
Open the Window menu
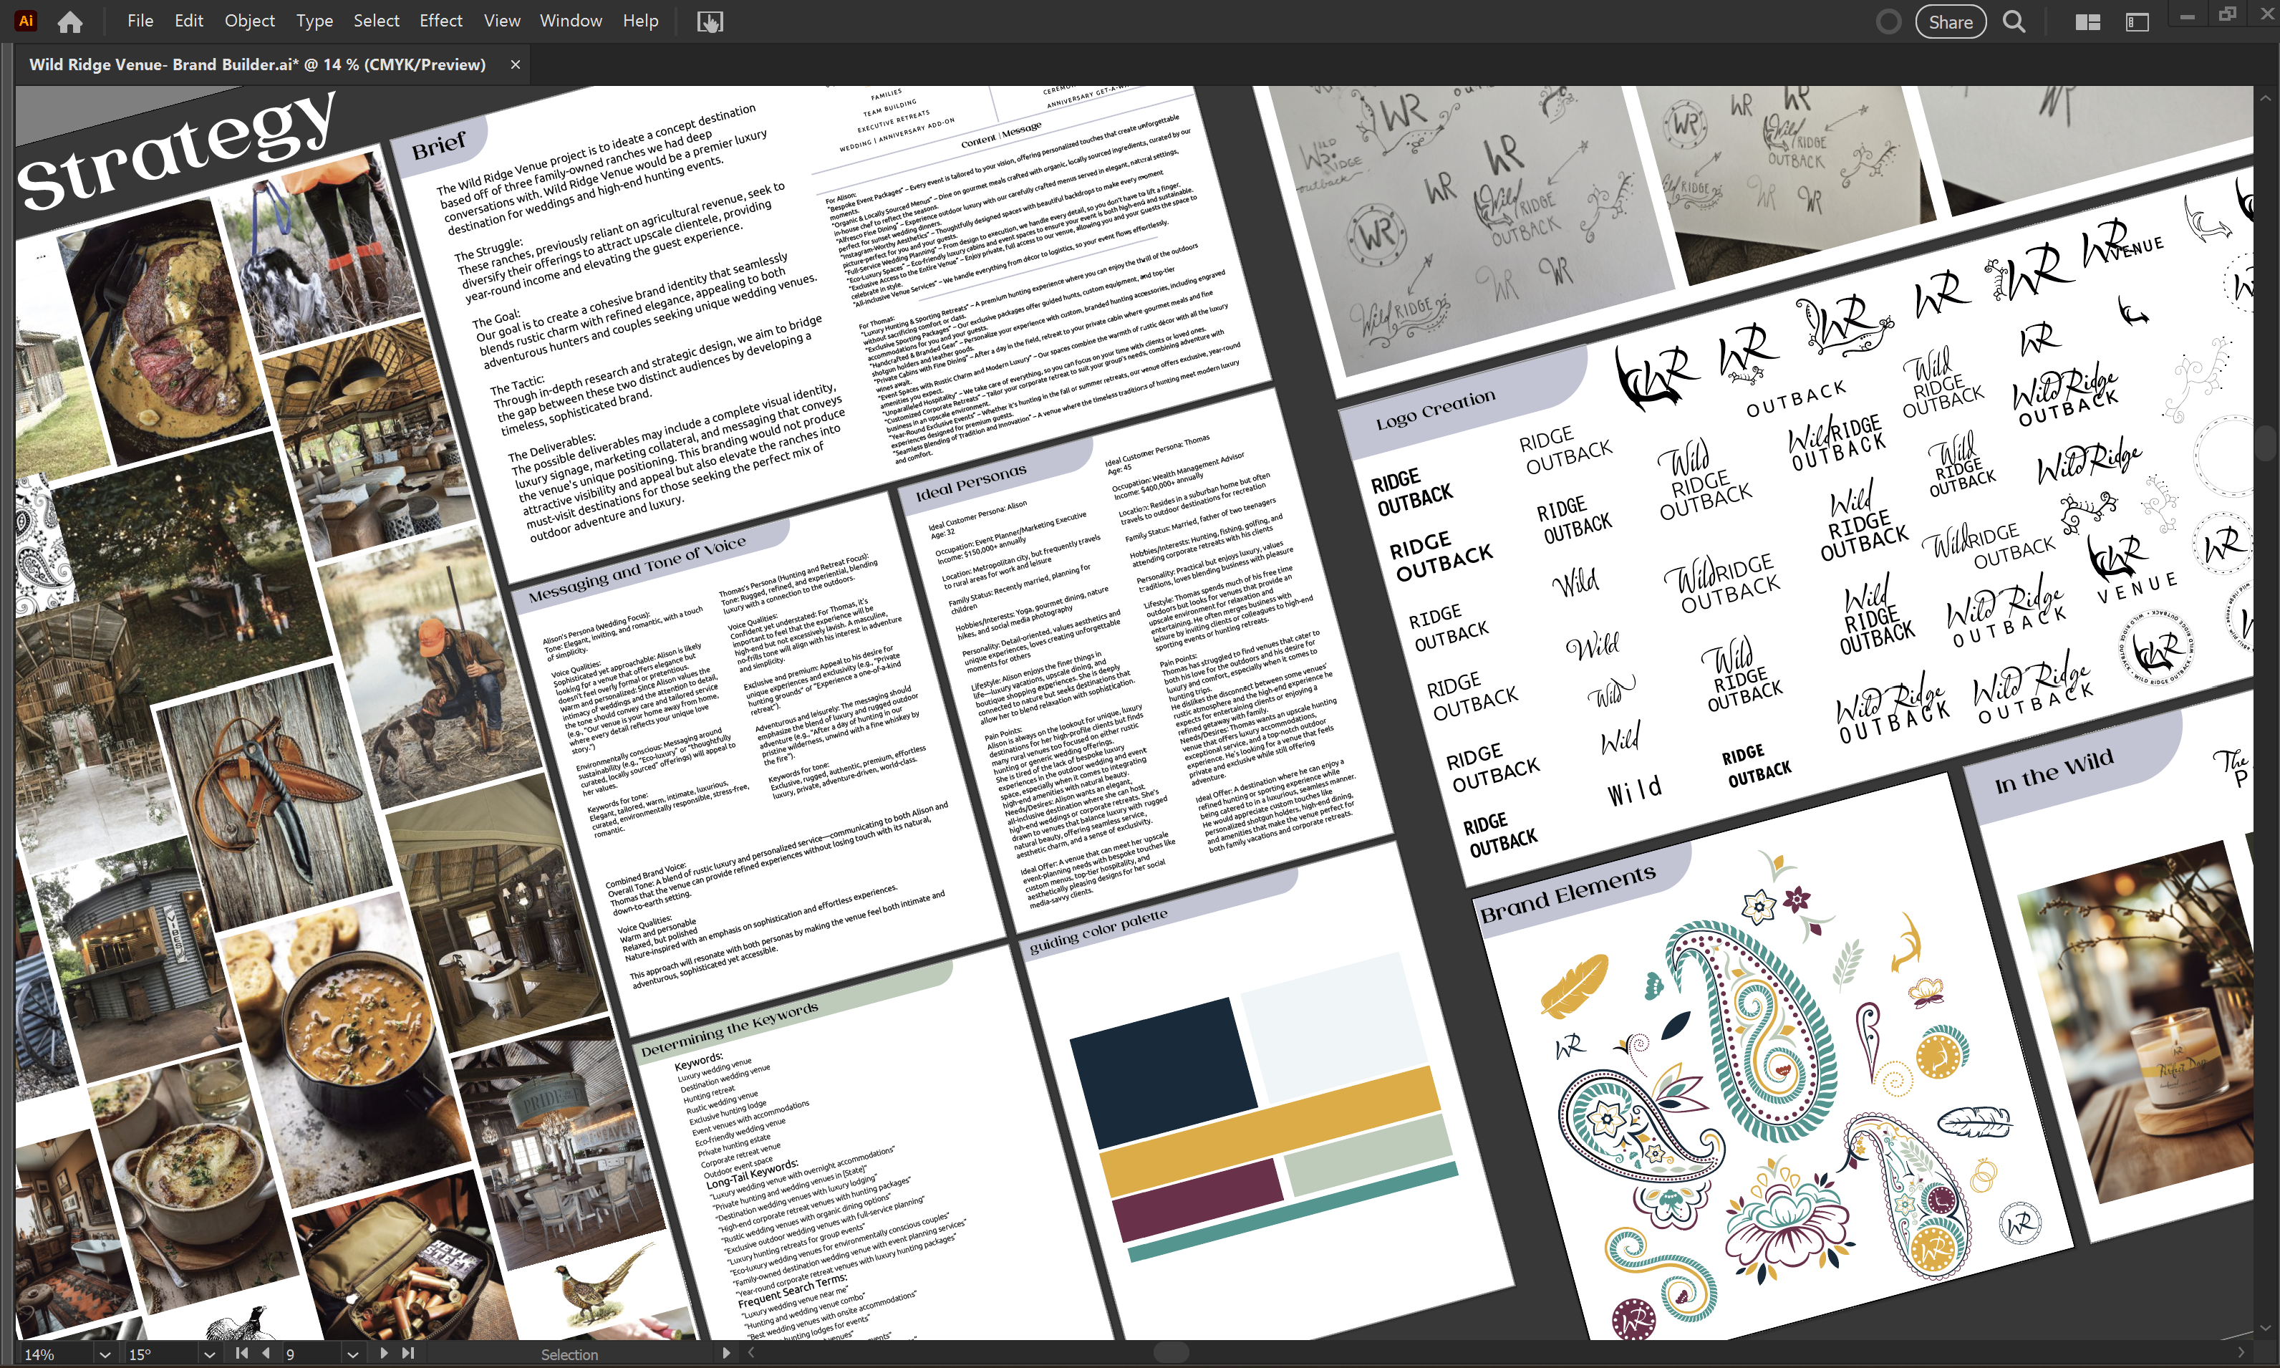pyautogui.click(x=571, y=20)
